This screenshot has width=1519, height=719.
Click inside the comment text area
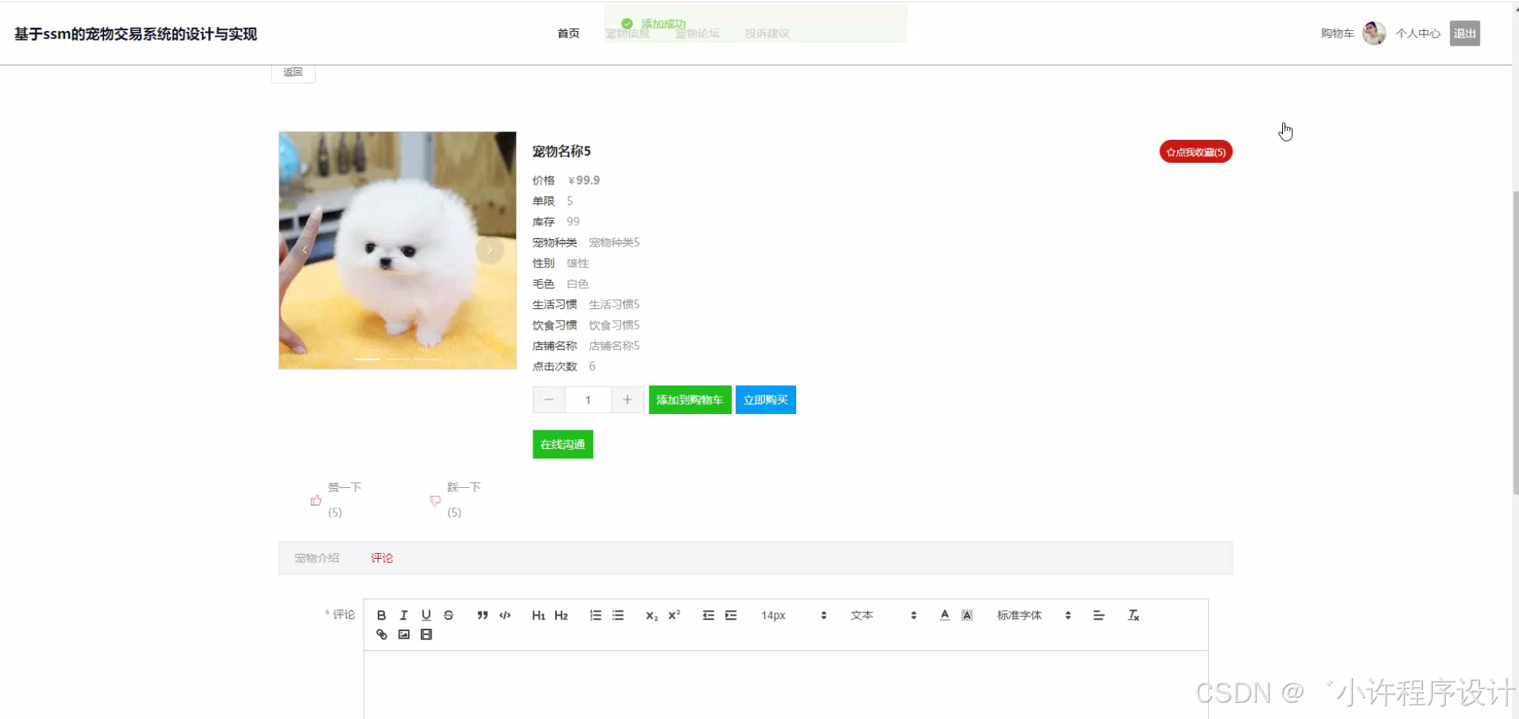786,684
